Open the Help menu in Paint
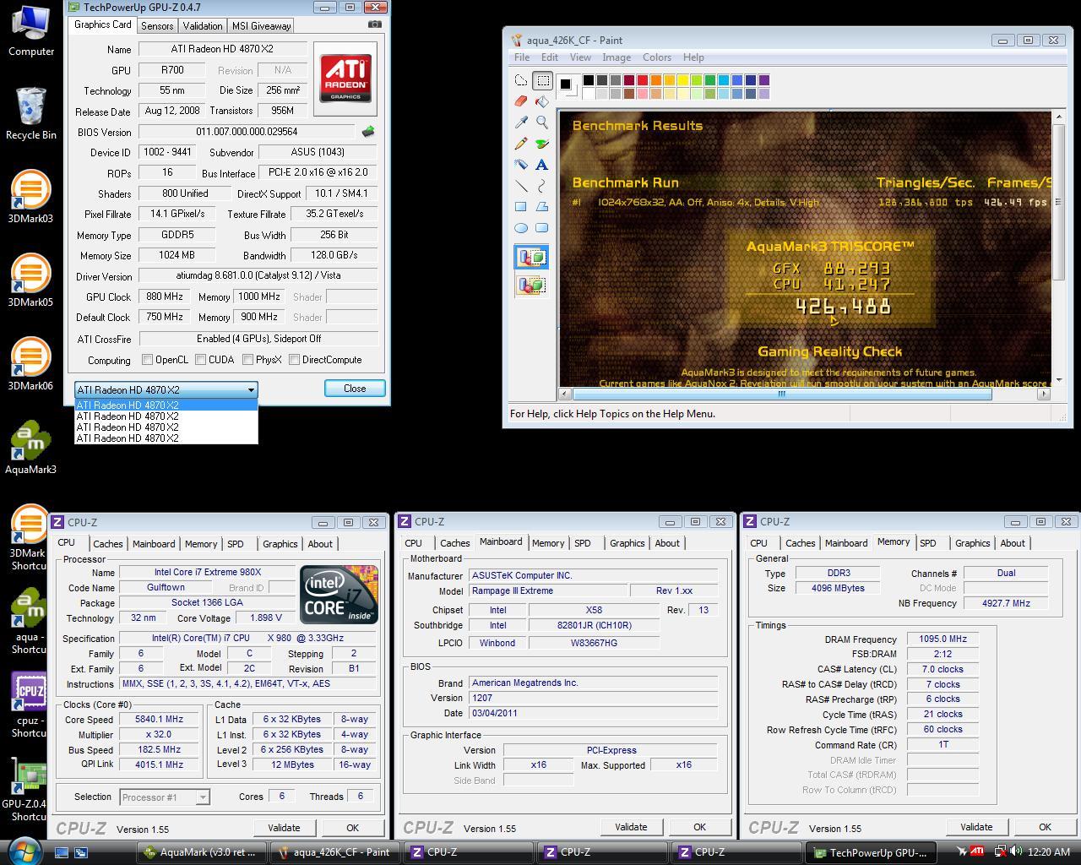Screen dimensions: 1081x865 (x=693, y=57)
